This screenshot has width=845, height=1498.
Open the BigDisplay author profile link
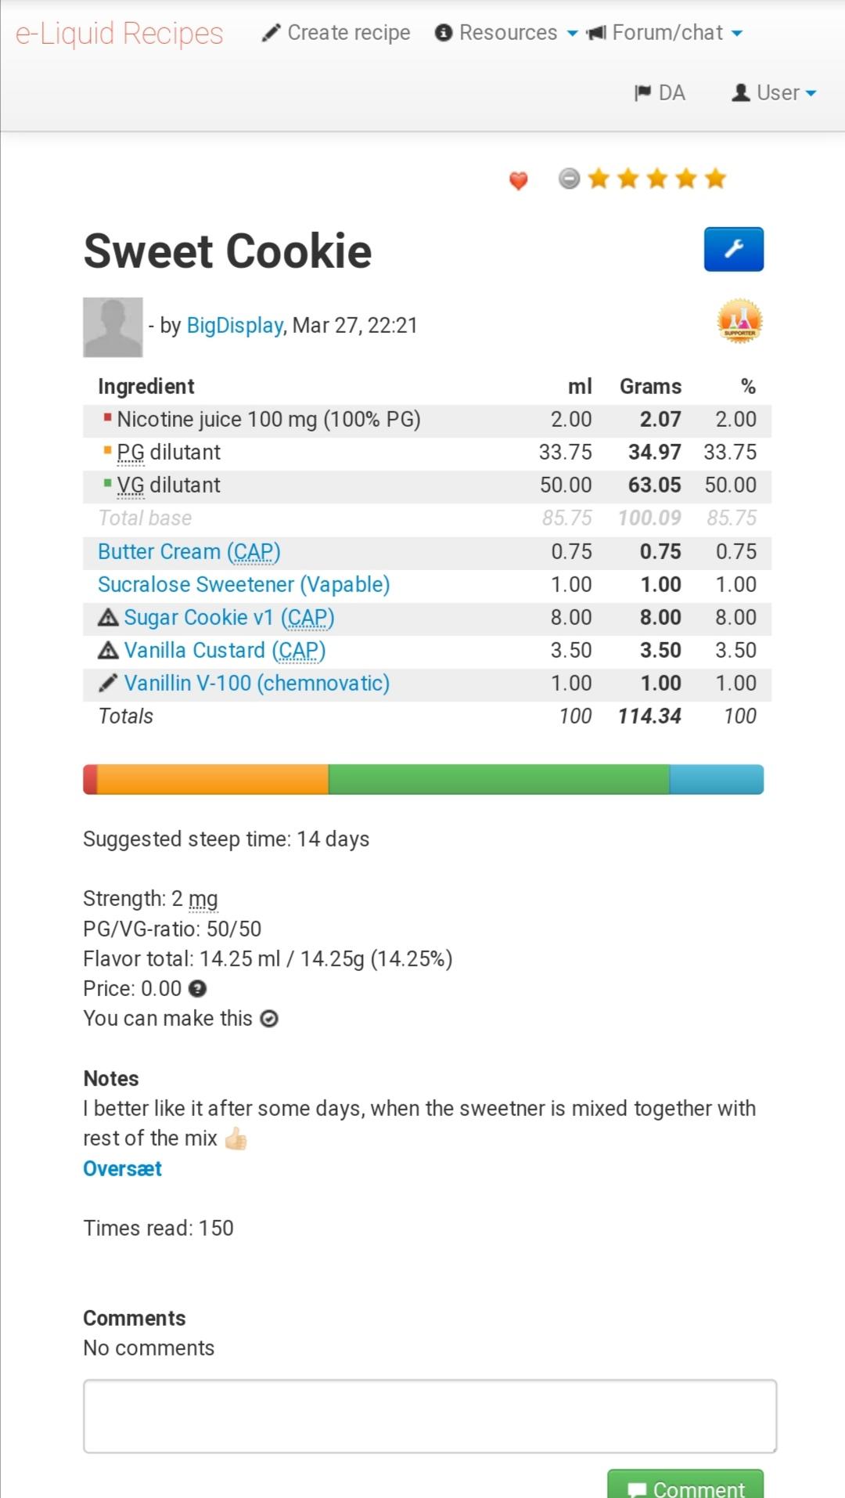click(x=235, y=326)
